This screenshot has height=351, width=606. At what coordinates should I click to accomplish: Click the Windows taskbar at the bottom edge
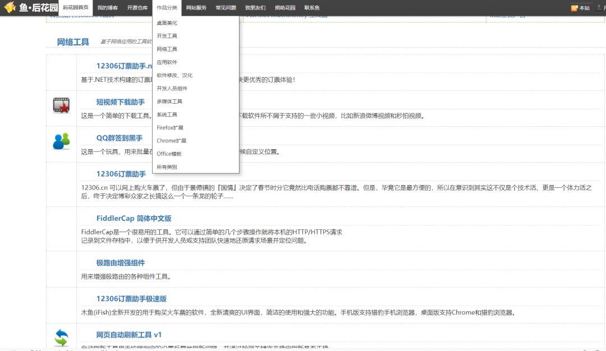(x=303, y=349)
